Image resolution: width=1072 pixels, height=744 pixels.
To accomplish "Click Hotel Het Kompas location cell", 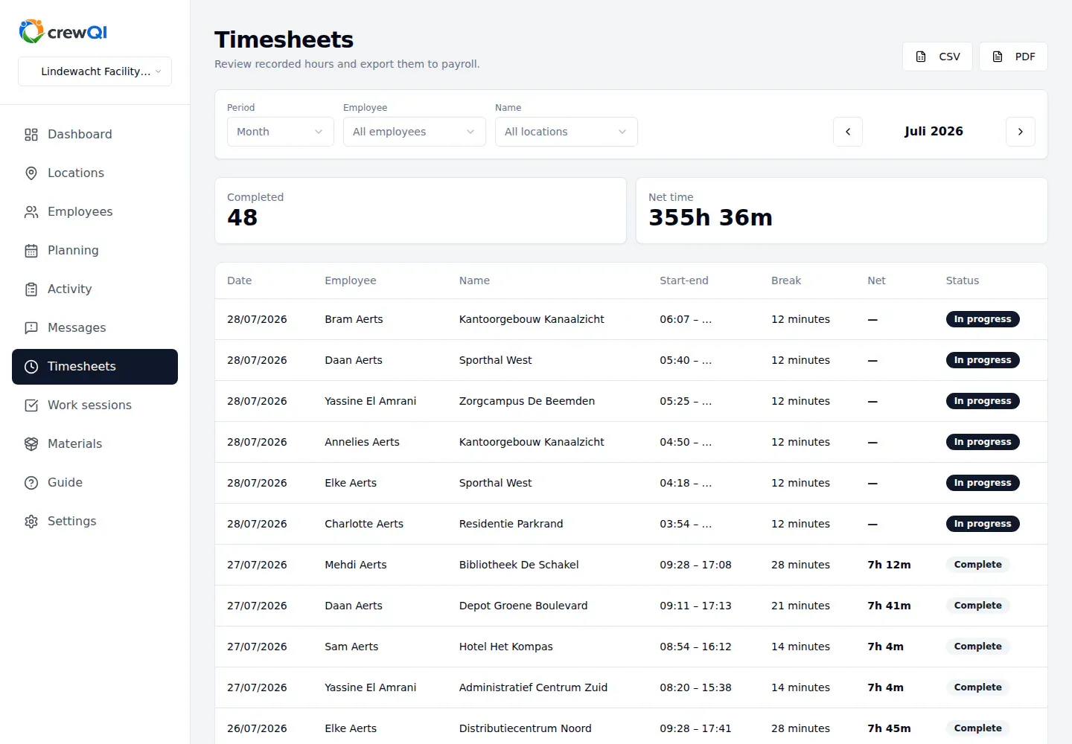I will (506, 647).
